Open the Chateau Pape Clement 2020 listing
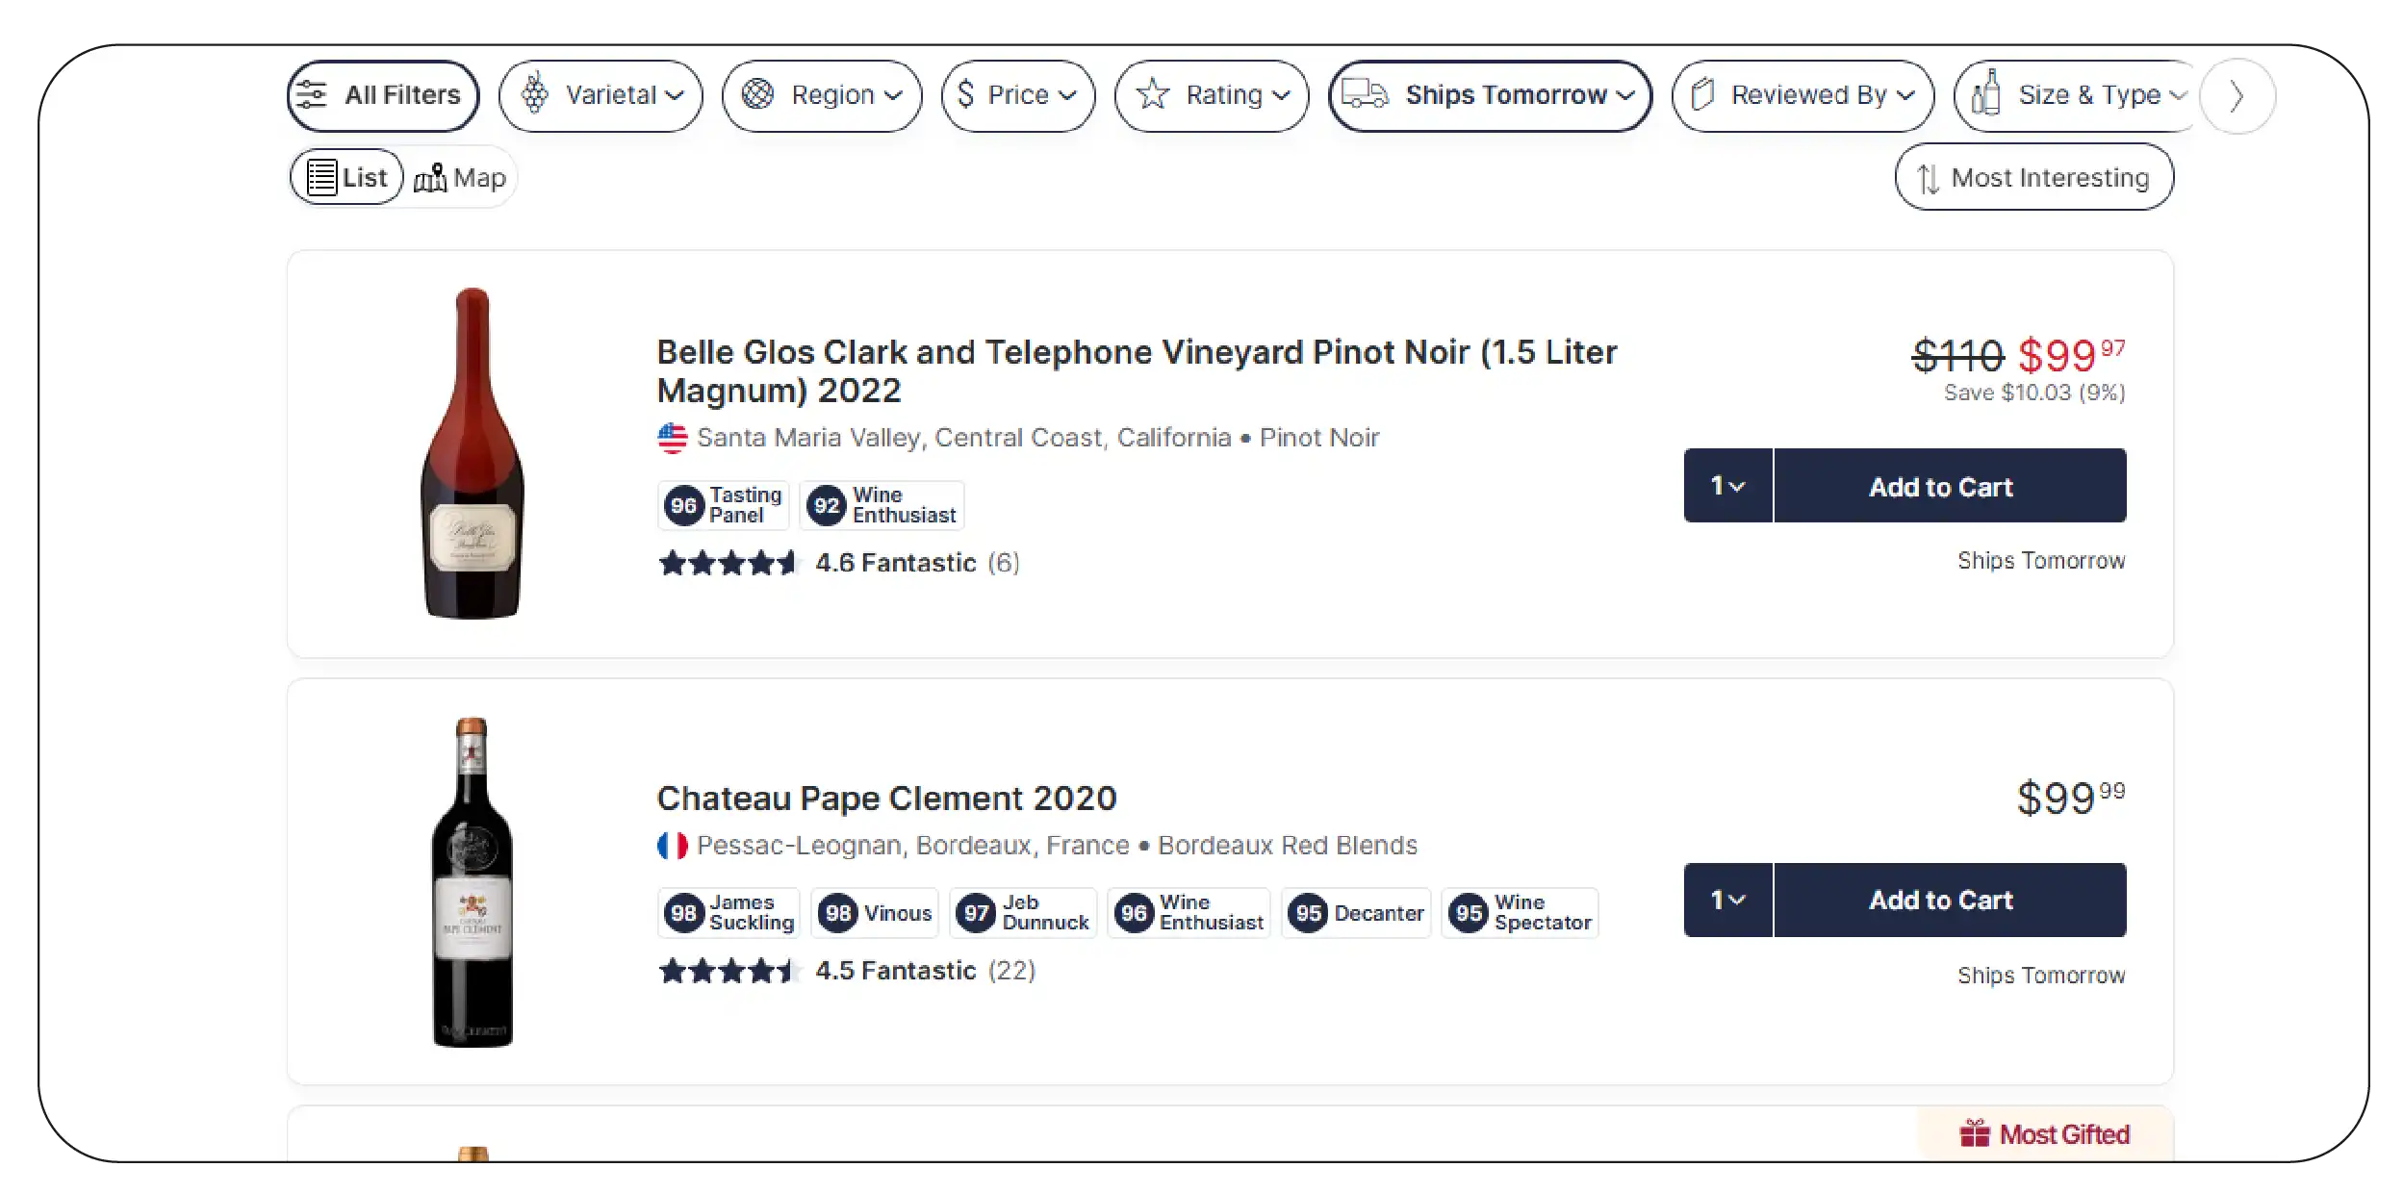The image size is (2403, 1193). tap(885, 798)
